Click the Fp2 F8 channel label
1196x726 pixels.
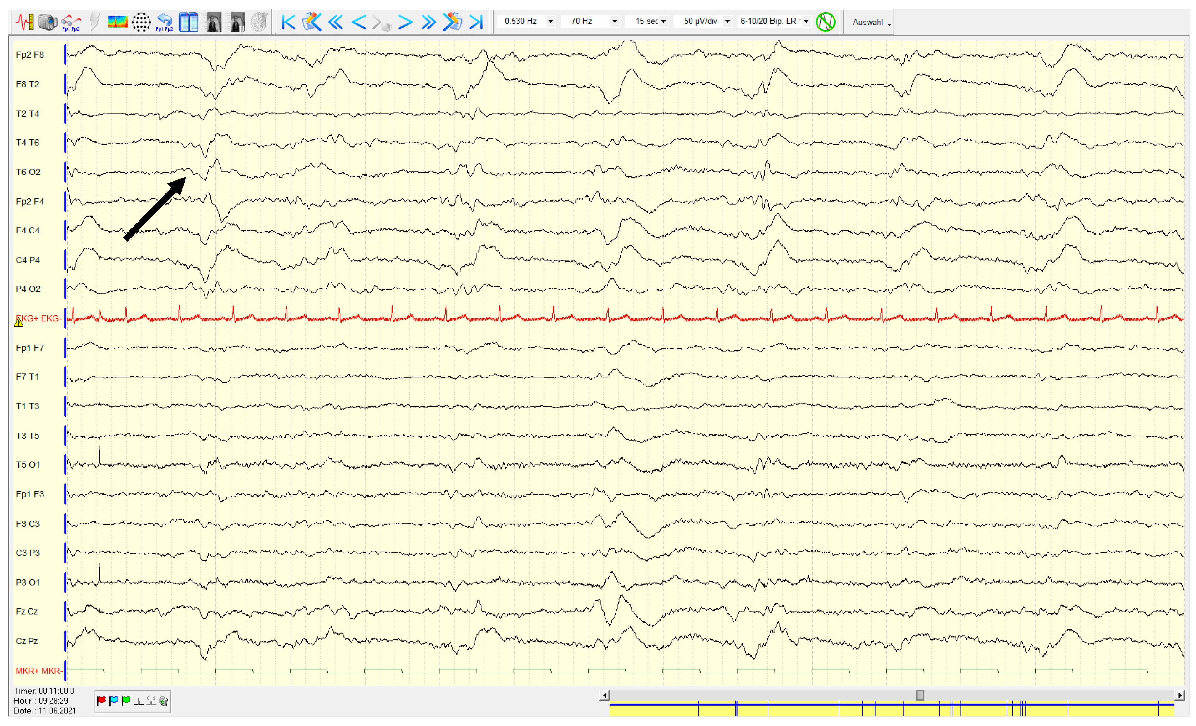[30, 55]
